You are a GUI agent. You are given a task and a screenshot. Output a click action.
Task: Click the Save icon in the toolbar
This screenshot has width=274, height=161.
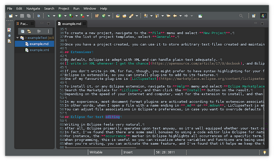click(x=22, y=16)
